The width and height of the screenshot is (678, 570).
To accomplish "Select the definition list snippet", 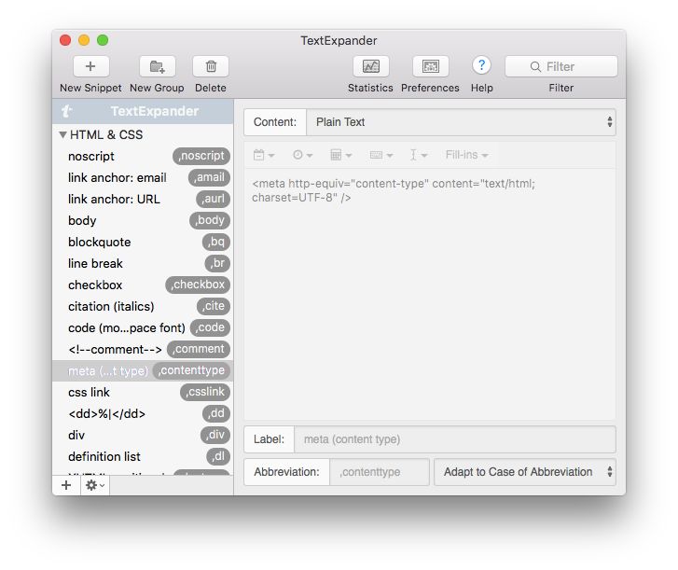I will point(143,456).
